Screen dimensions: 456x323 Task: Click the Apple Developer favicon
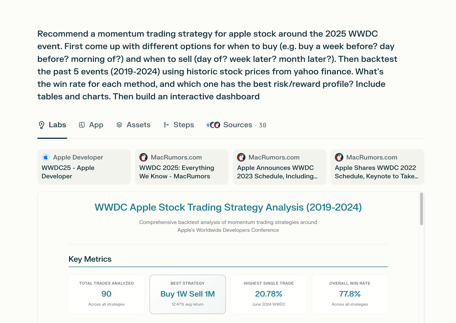(46, 157)
